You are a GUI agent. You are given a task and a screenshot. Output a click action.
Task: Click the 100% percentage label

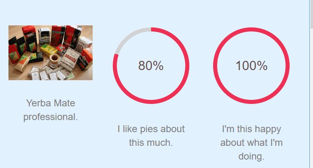tap(251, 66)
